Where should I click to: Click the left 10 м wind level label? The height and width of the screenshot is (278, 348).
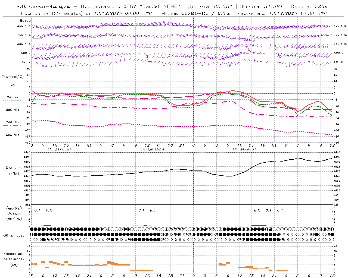point(26,62)
